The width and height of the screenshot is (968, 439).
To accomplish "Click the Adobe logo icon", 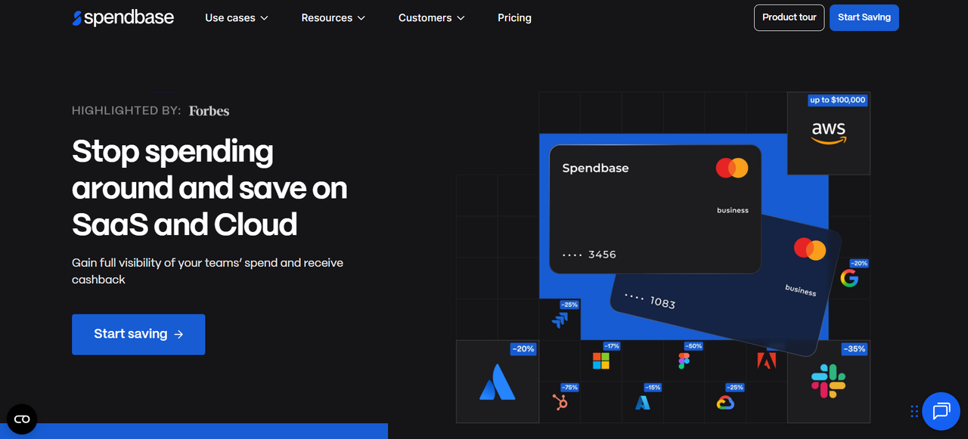I will [x=766, y=361].
